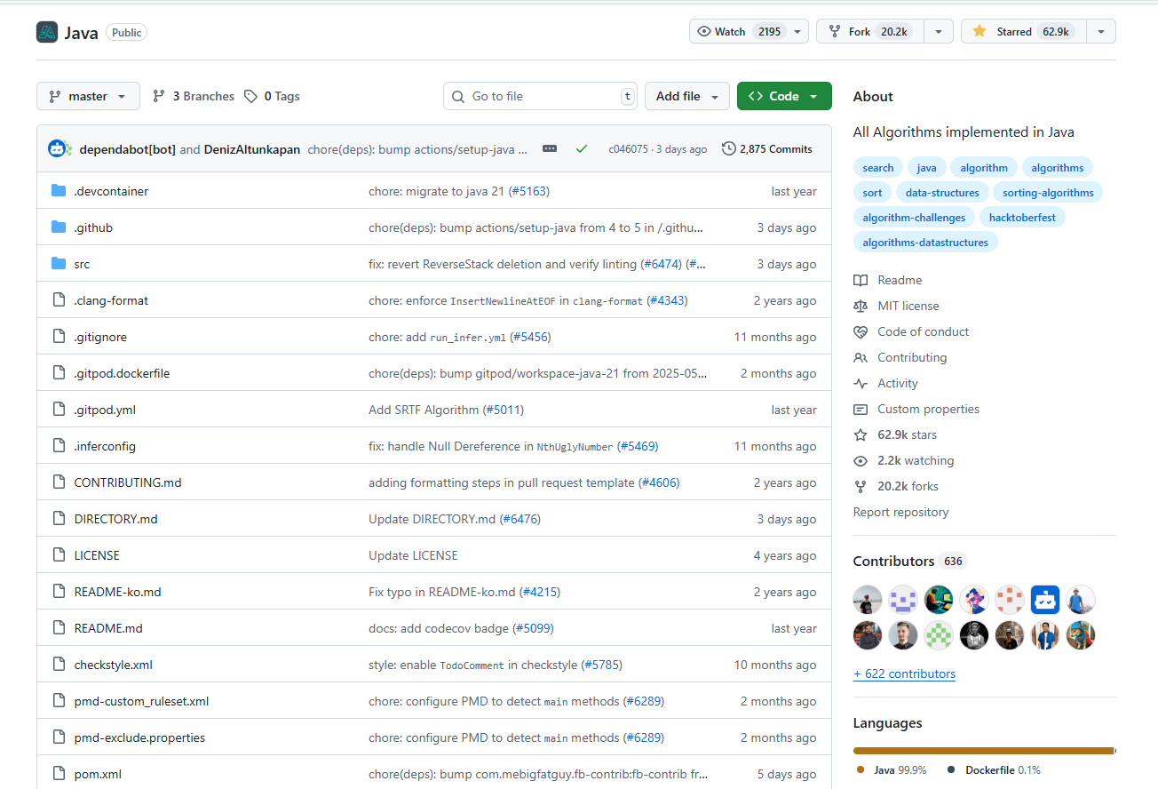Click the green check status icon of latest commit
Screen dimensions: 1158x789
coord(582,148)
